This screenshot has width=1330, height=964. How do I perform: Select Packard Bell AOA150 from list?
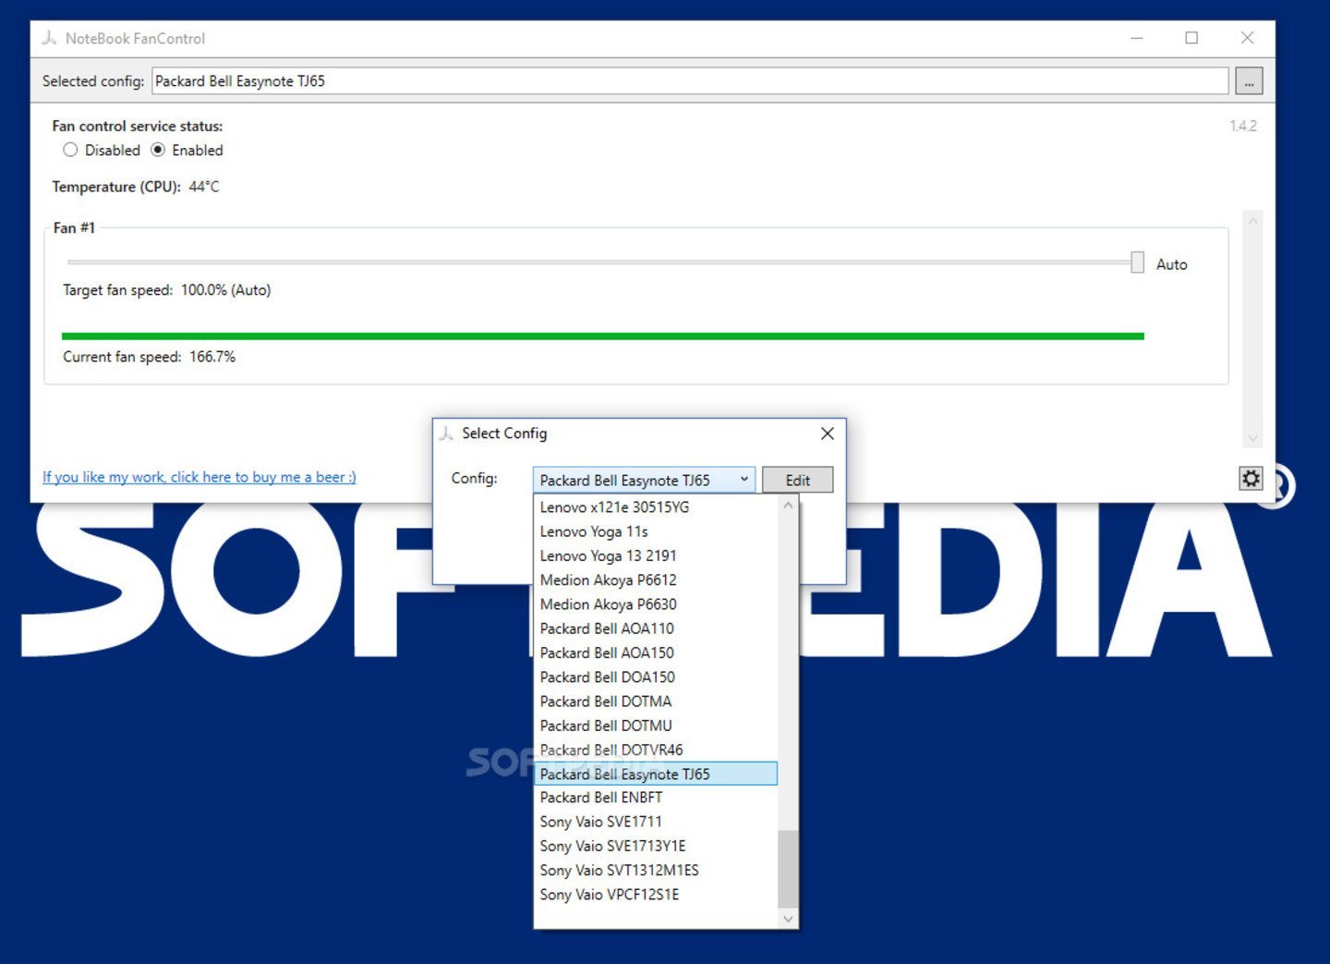pos(656,653)
